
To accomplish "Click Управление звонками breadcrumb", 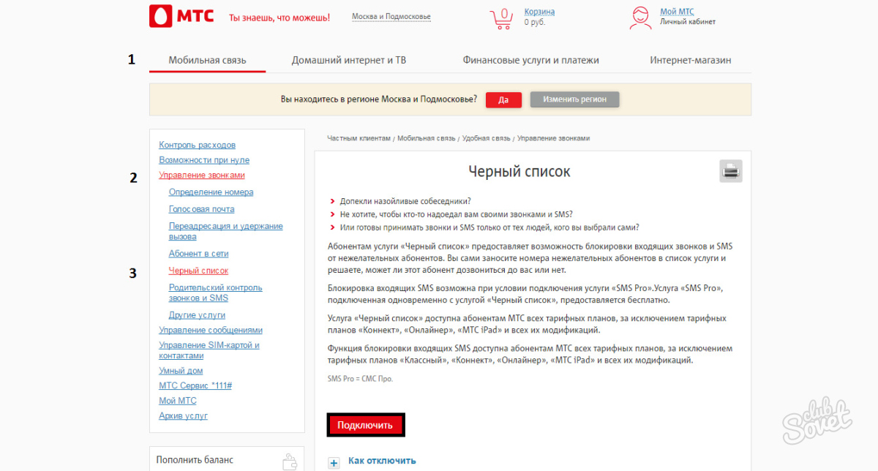I will point(553,137).
